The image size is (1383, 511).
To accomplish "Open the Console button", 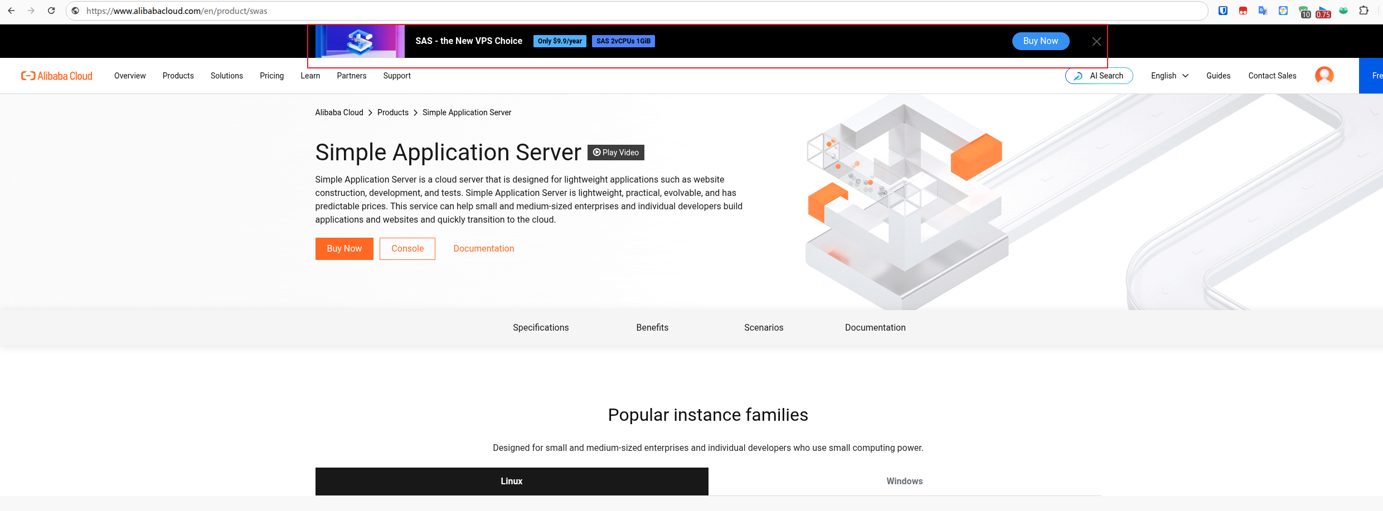I will [x=407, y=249].
